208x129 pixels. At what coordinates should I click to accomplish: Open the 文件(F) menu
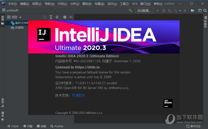click(12, 4)
